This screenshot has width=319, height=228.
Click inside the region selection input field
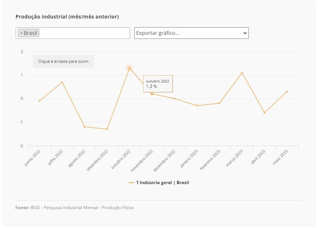(84, 33)
